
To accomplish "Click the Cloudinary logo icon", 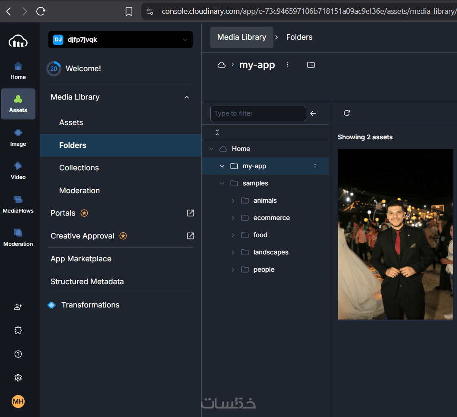I will click(18, 41).
